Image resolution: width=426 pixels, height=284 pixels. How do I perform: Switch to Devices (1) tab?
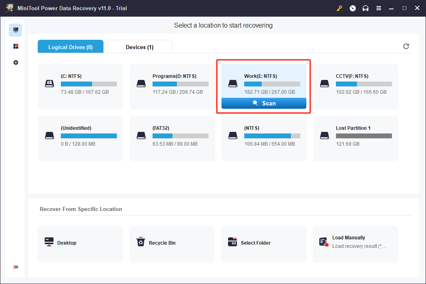click(x=140, y=47)
